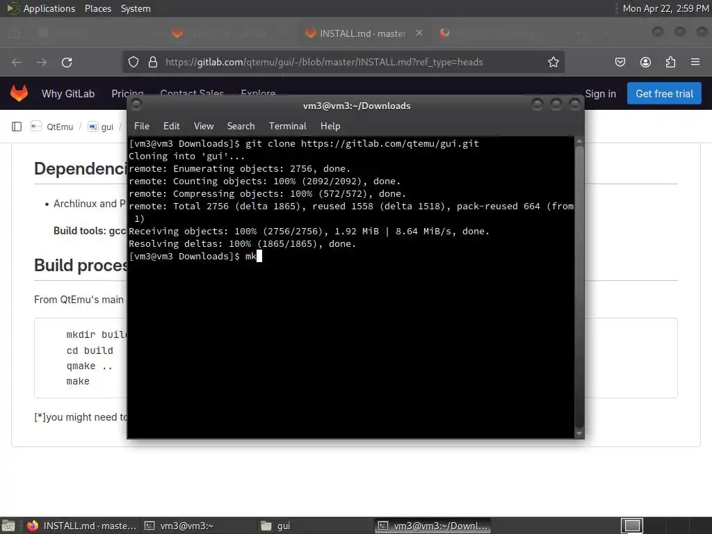Viewport: 712px width, 534px height.
Task: Open terminal File menu
Action: click(142, 126)
